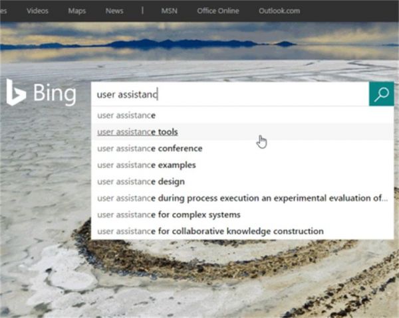
Task: Open Maps from the top navigation
Action: point(76,11)
